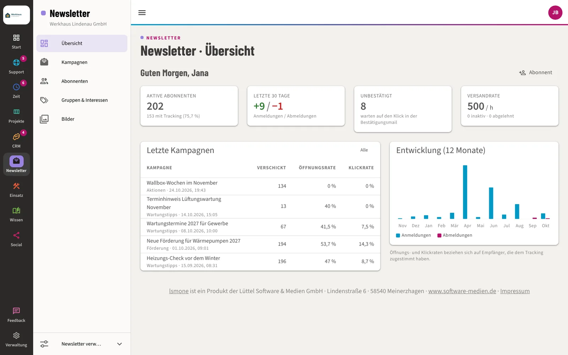Open Gruppen & Interessen menu entry

[x=82, y=100]
